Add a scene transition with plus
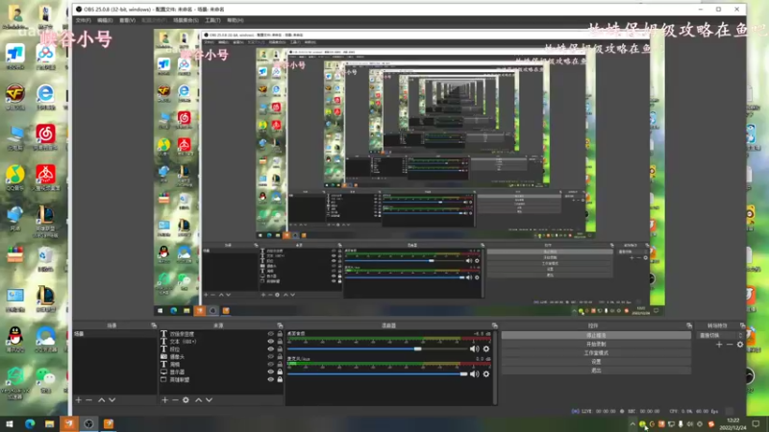Image resolution: width=769 pixels, height=432 pixels. 719,345
